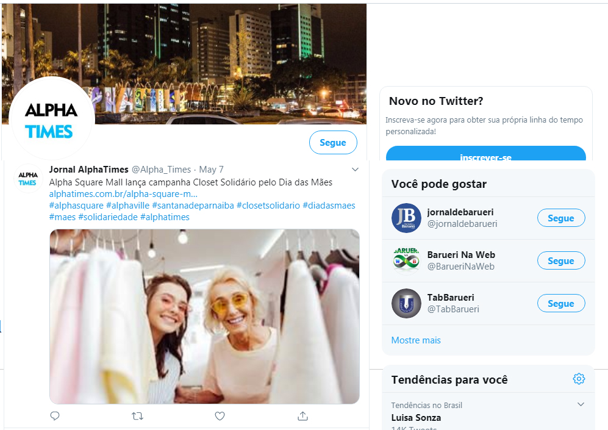Click the small Alpha Times tweet avatar
The height and width of the screenshot is (430, 608).
click(x=27, y=179)
